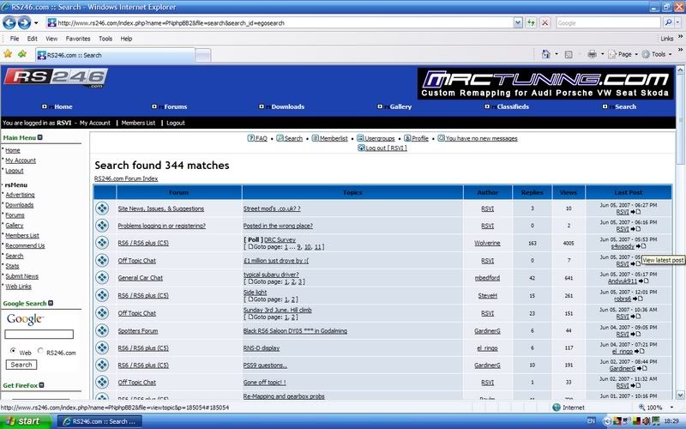The width and height of the screenshot is (686, 429).
Task: Open the Tools toolbar dropdown
Action: tap(657, 54)
